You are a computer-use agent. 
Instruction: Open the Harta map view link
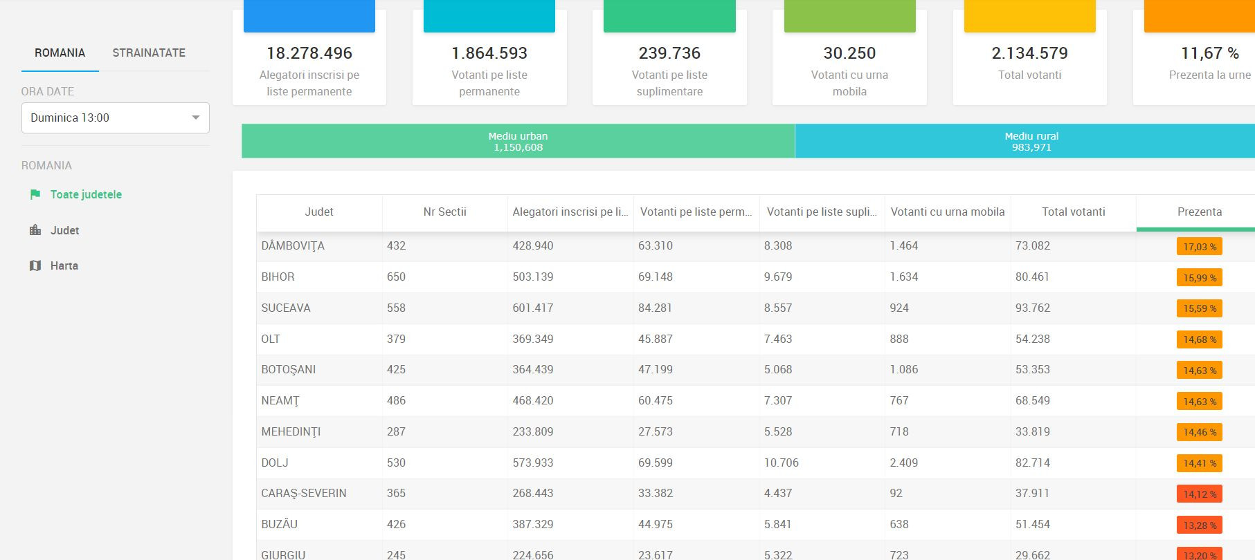tap(64, 265)
